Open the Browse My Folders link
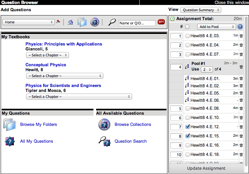The height and width of the screenshot is (174, 249). pos(38,125)
